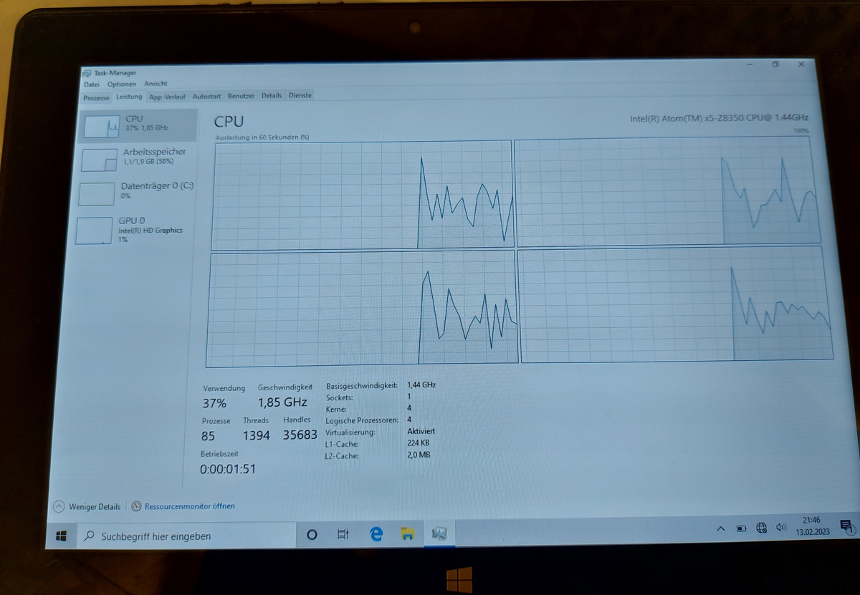Open the Autostart tab
This screenshot has width=860, height=595.
[206, 96]
